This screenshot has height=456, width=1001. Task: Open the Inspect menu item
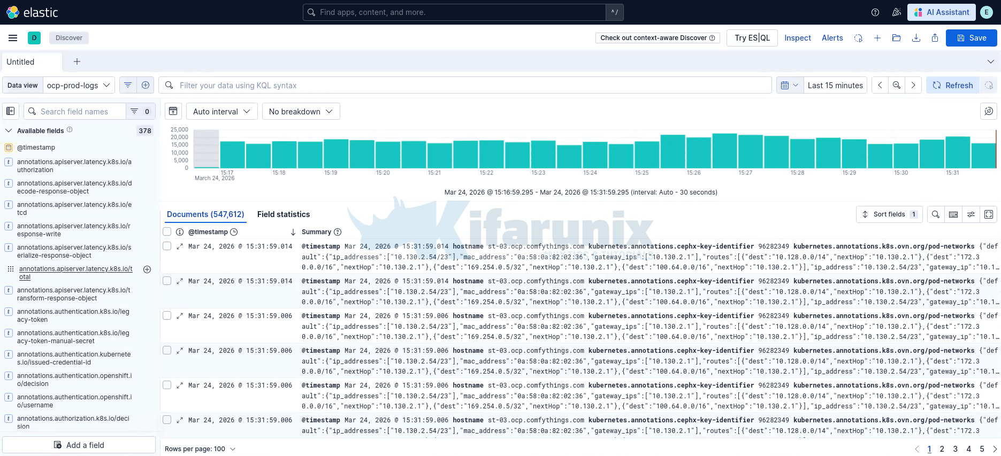tap(798, 38)
